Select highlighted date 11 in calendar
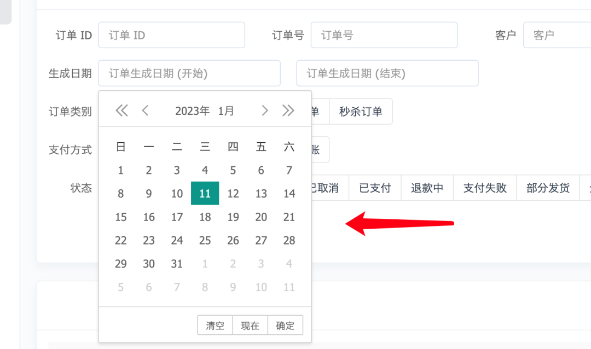This screenshot has width=591, height=349. pyautogui.click(x=205, y=194)
